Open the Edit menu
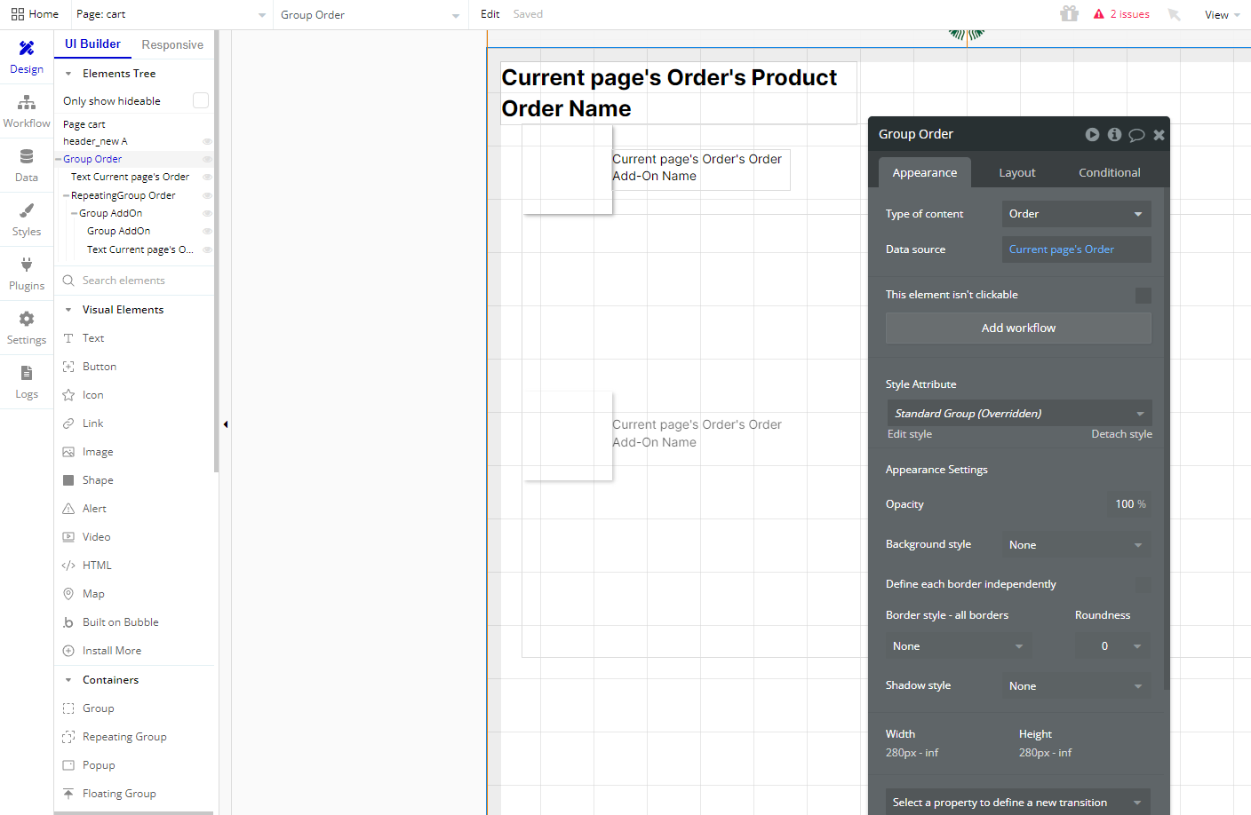The height and width of the screenshot is (815, 1251). [490, 14]
